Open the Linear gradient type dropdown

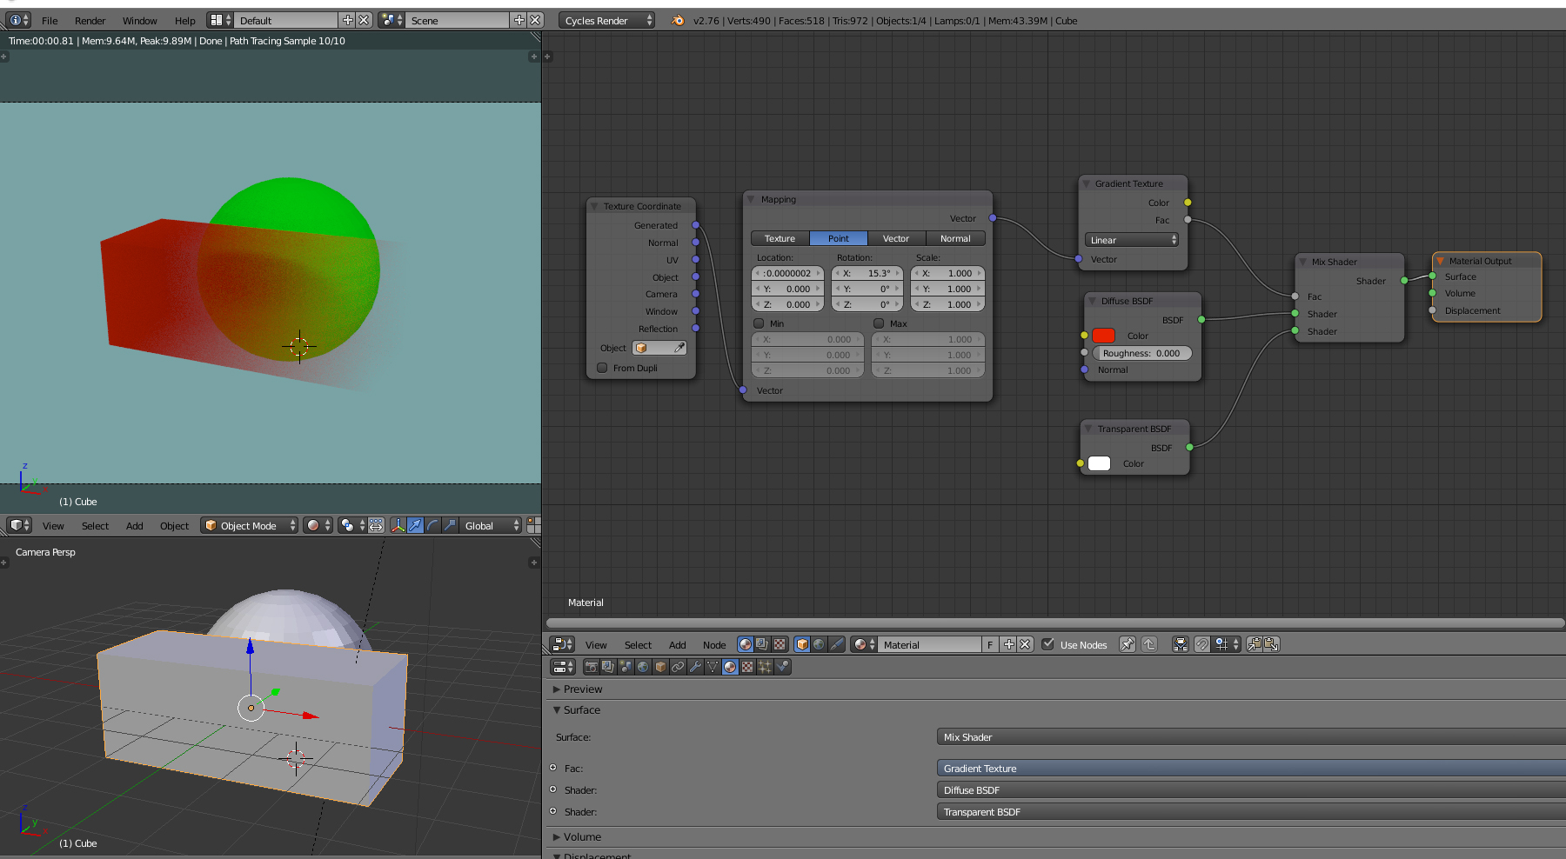point(1131,240)
